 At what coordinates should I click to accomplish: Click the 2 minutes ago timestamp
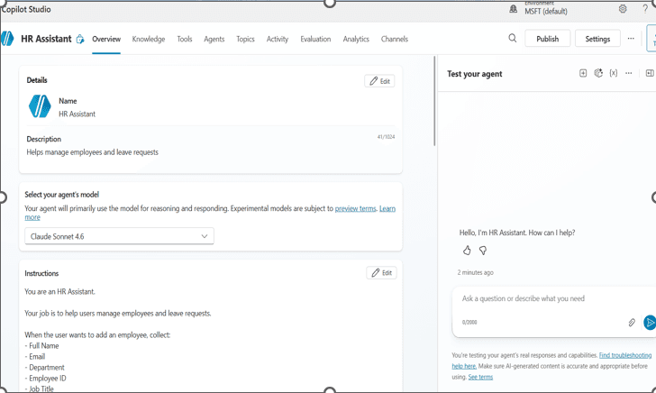(475, 272)
